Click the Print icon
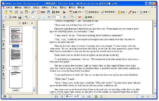This screenshot has width=159, height=101. click(x=21, y=12)
